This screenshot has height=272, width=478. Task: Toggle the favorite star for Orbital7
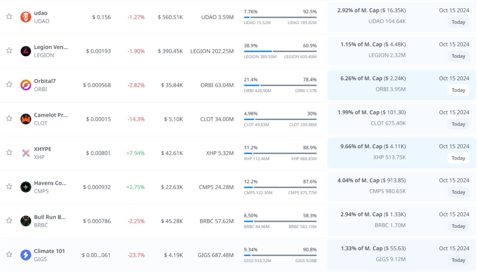coord(9,84)
